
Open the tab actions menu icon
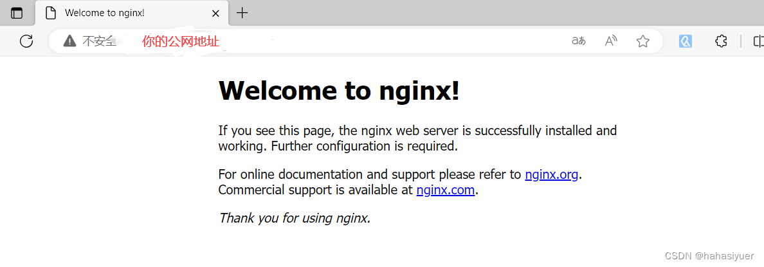coord(17,13)
